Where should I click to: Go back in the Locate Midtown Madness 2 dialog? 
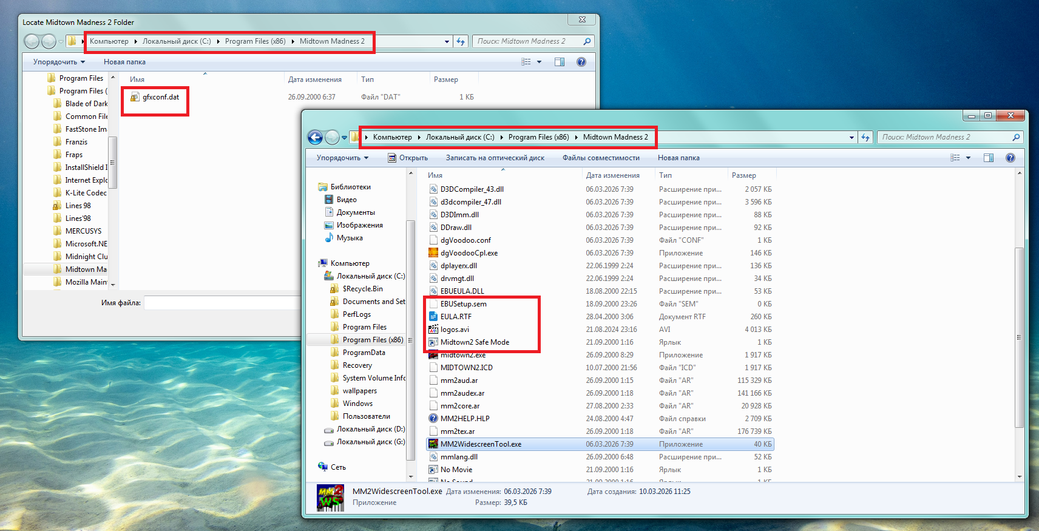tap(32, 41)
